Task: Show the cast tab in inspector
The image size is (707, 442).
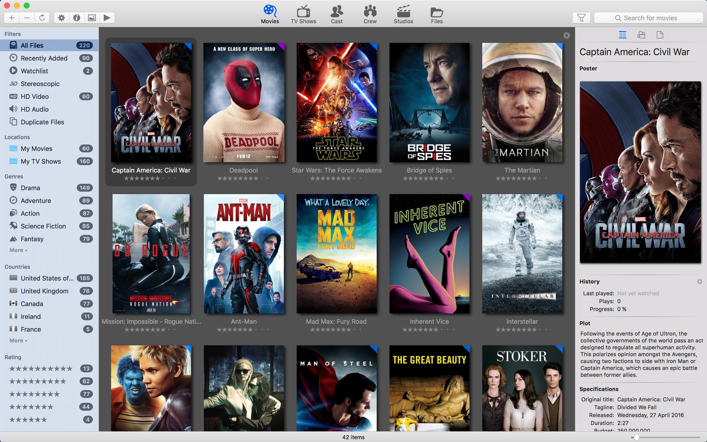Action: pos(641,35)
